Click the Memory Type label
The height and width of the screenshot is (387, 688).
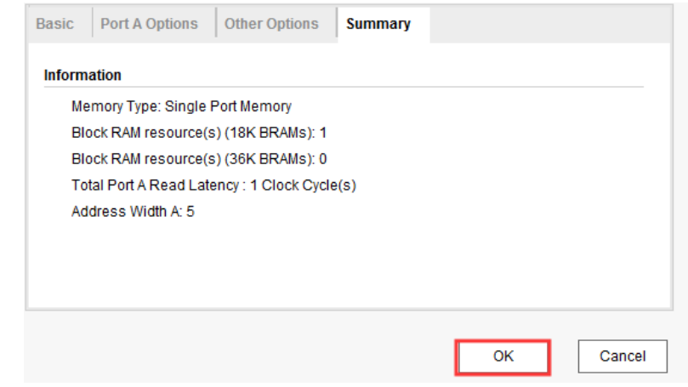(117, 106)
